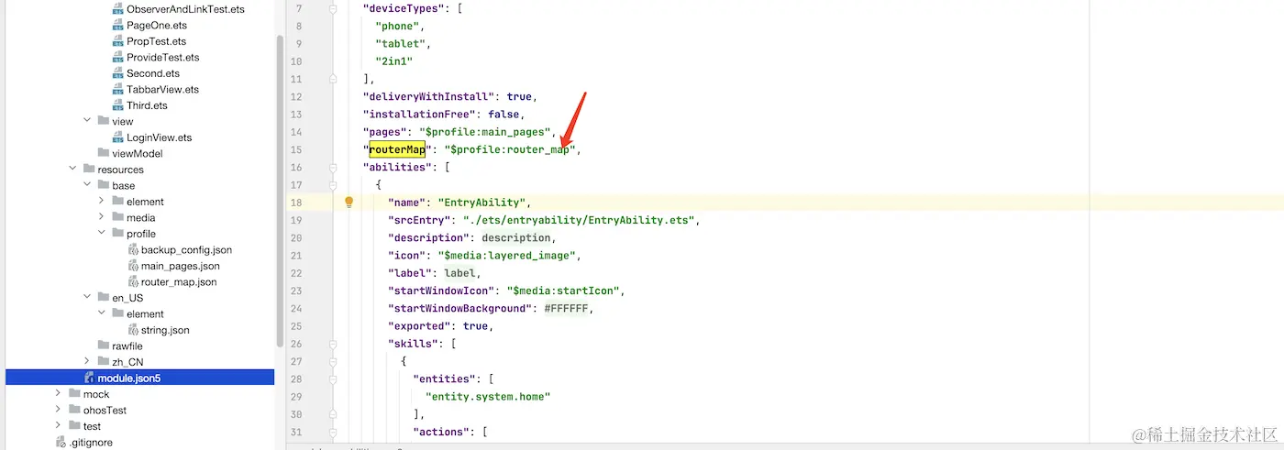Click the PropTest.ets file icon

tap(118, 41)
